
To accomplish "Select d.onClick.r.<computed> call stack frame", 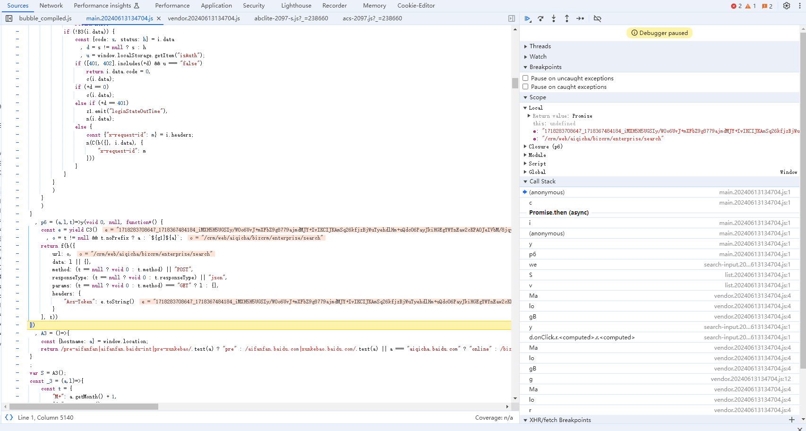I will point(660,337).
